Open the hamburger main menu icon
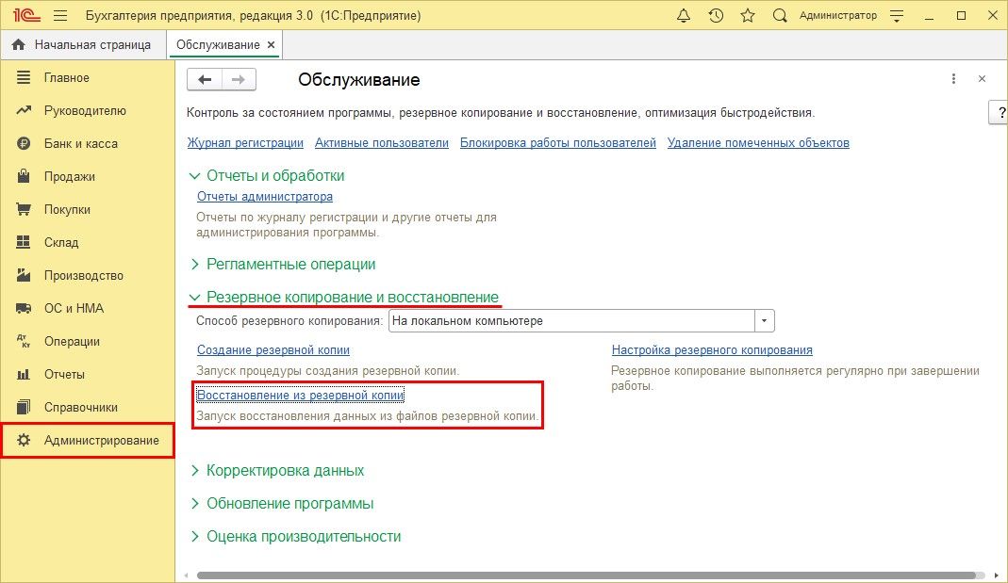 (60, 16)
